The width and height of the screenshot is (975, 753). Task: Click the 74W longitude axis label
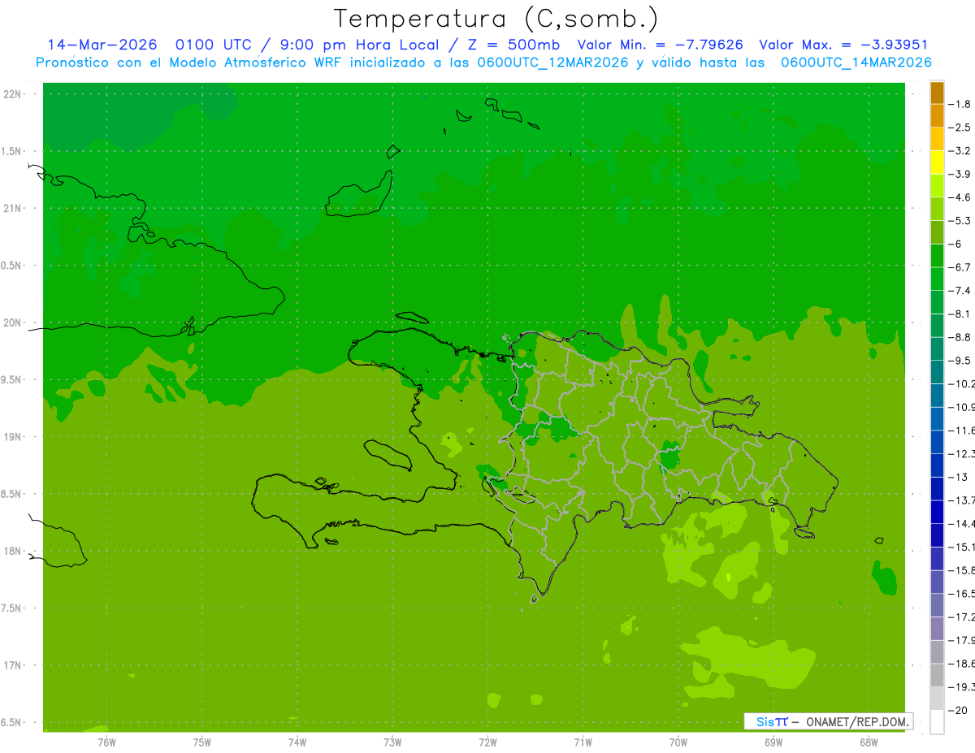[x=297, y=742]
